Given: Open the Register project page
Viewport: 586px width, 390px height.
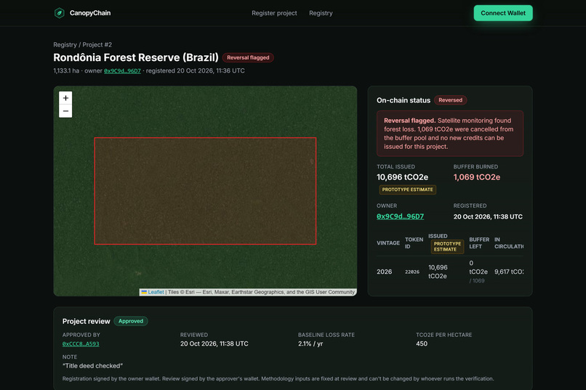Looking at the screenshot, I should (274, 13).
